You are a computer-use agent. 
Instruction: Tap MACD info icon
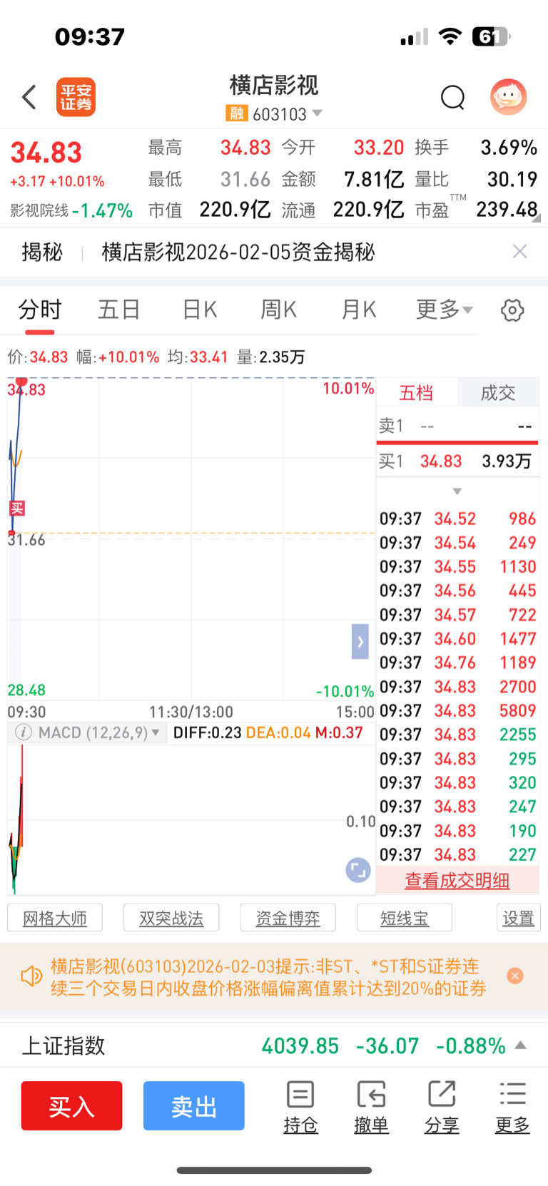click(23, 732)
